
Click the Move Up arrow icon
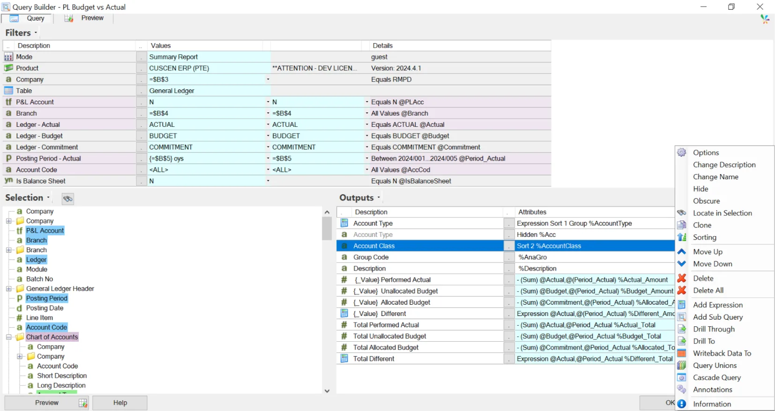[682, 252]
